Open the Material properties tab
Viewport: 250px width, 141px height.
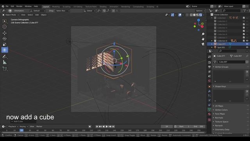pos(209,114)
